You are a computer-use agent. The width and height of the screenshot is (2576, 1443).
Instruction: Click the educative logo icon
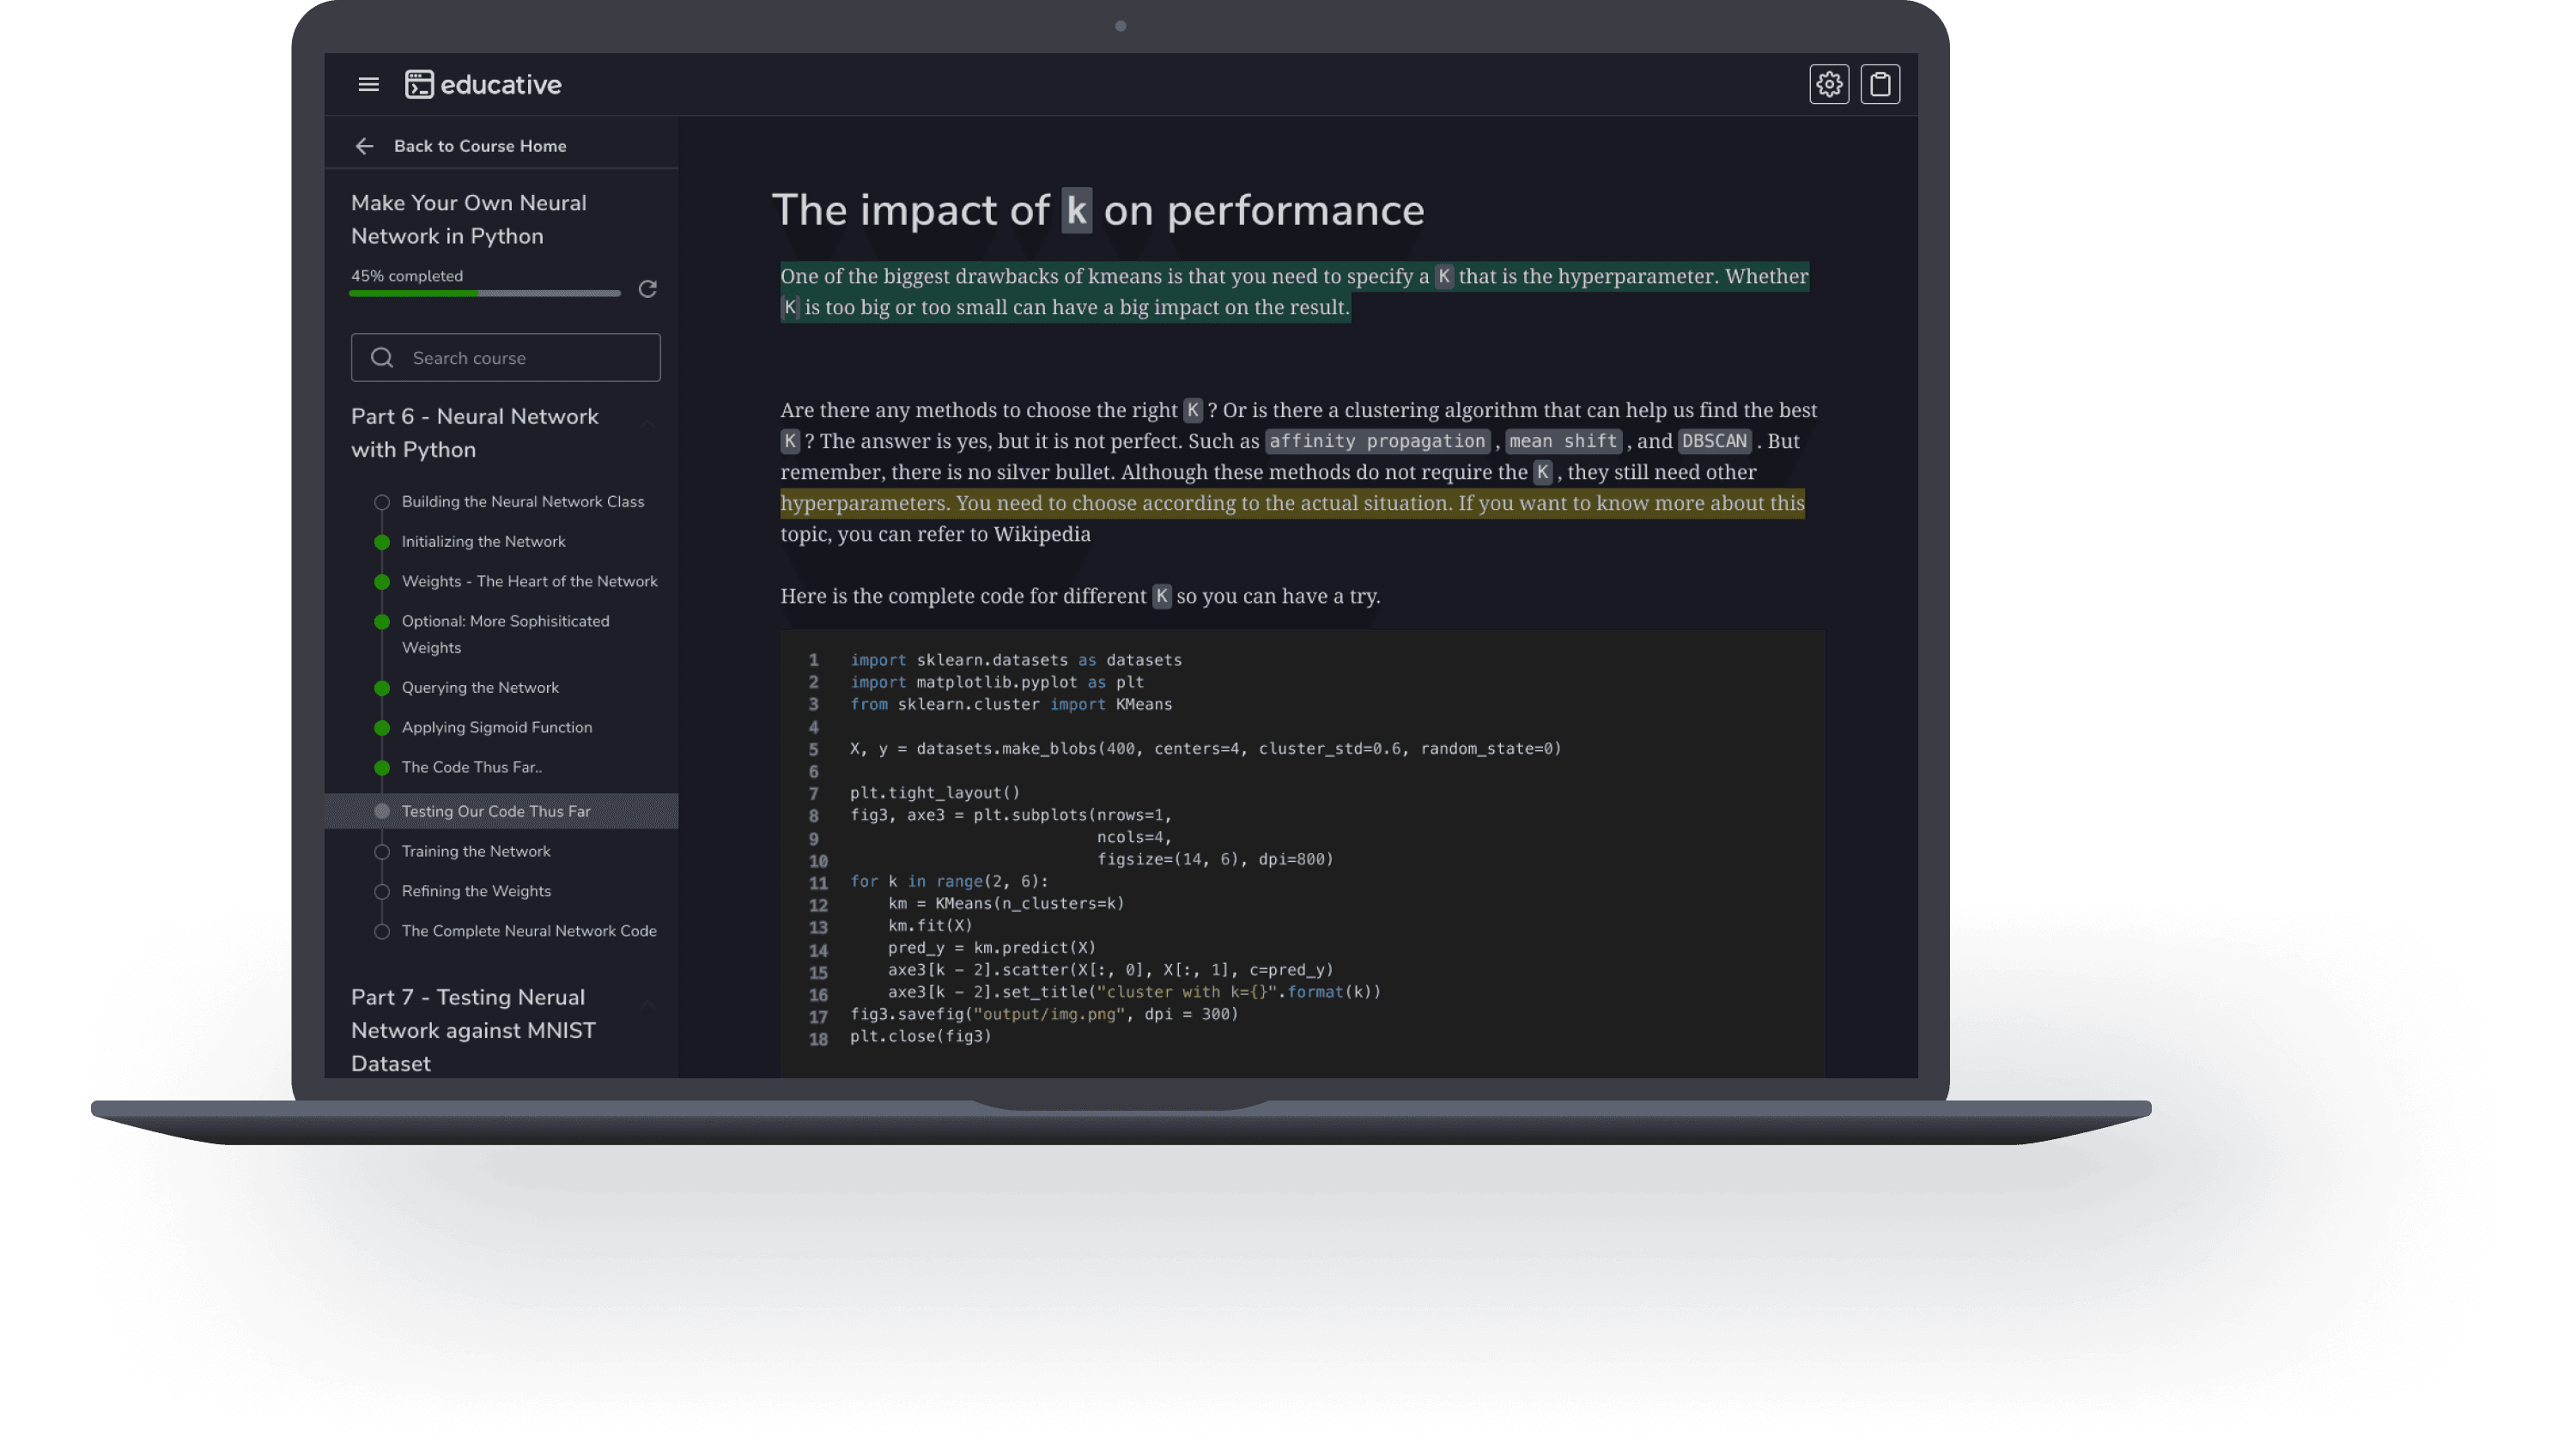(x=419, y=85)
